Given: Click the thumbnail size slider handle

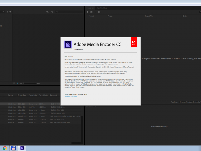Looking at the screenshot, I should 24,83.
